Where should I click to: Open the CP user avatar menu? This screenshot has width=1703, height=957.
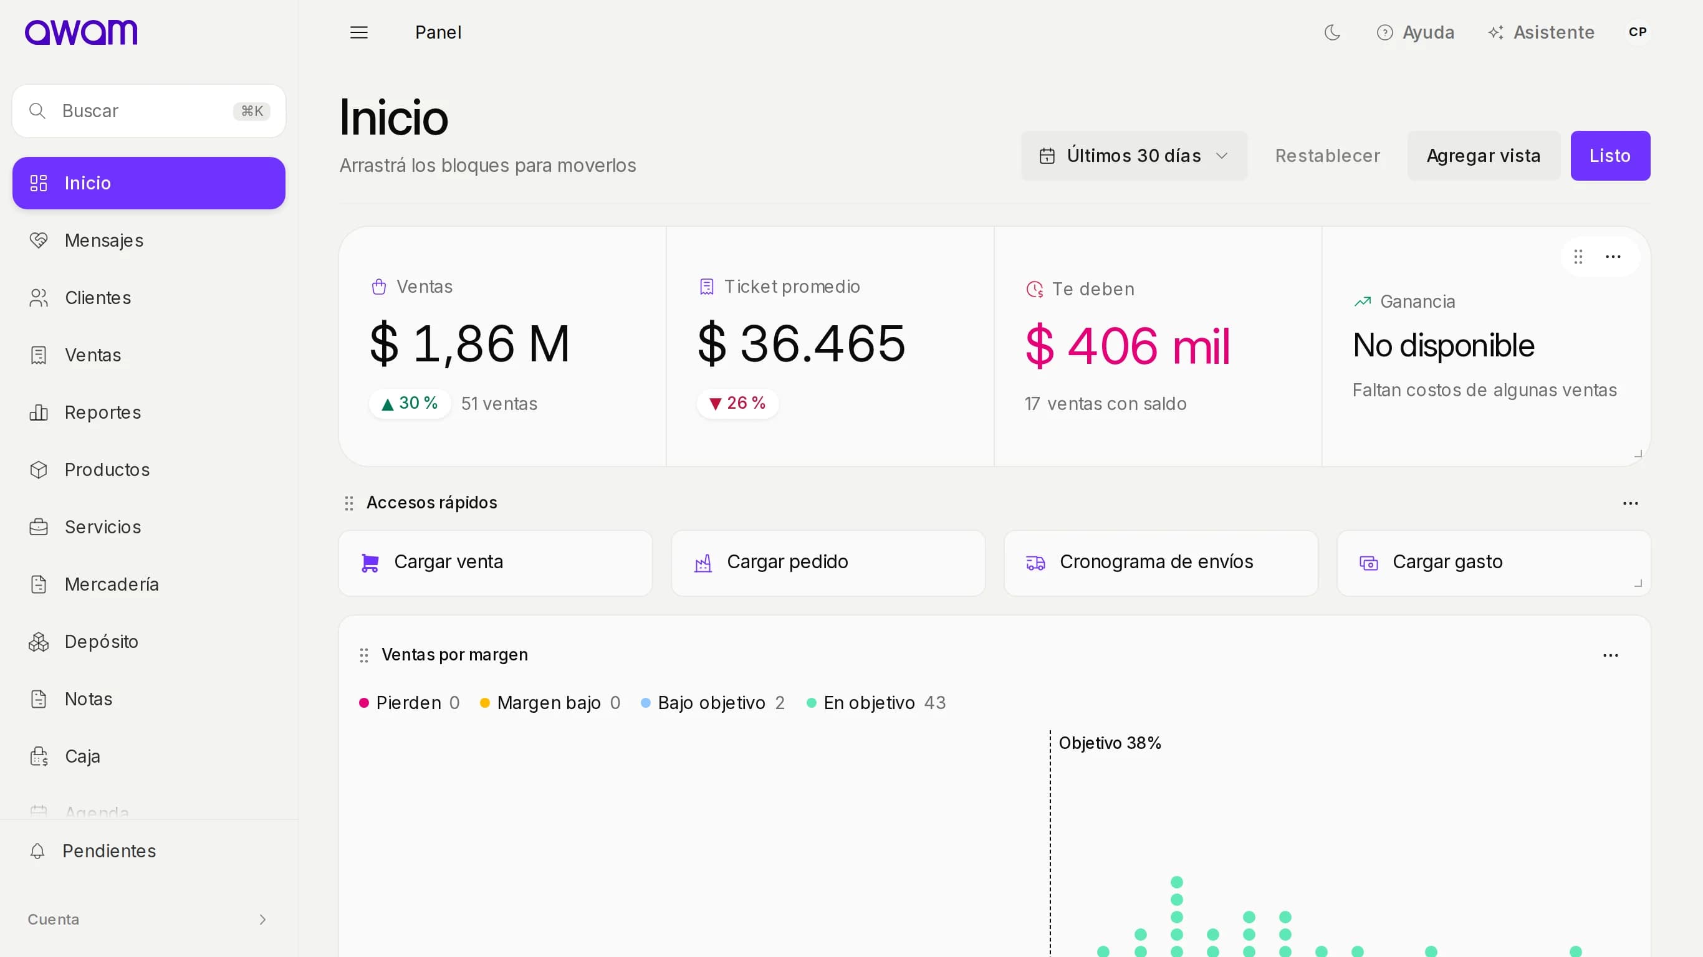pos(1638,32)
